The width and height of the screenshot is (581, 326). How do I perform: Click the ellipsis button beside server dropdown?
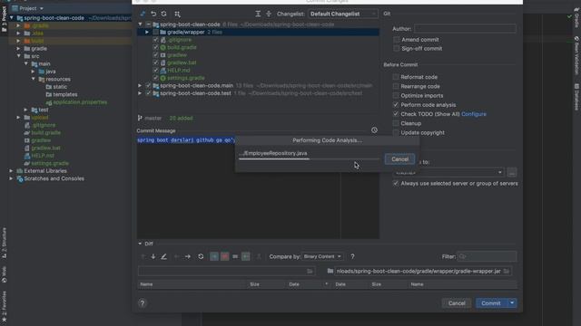[x=512, y=172]
